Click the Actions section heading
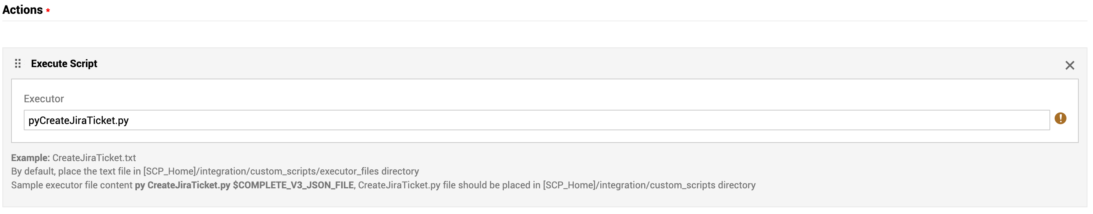 (23, 10)
